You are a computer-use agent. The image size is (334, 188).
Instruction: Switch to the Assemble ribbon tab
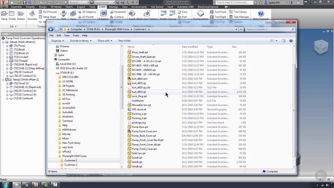[x=16, y=7]
